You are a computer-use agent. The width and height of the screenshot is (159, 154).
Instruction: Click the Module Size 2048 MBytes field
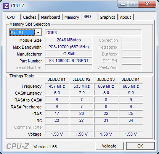69,40
